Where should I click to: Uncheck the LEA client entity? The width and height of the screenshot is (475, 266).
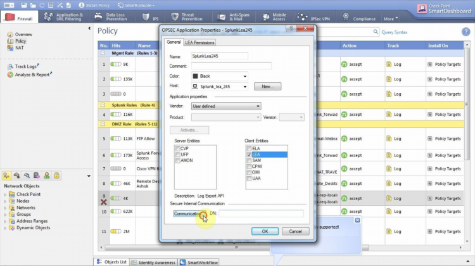point(249,155)
